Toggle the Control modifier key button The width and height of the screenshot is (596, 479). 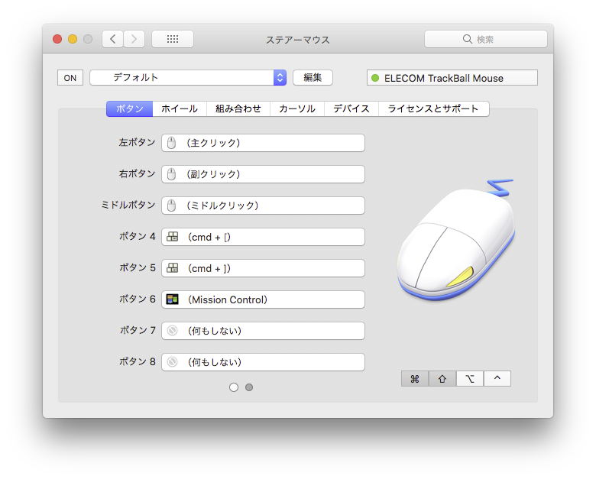[x=497, y=379]
